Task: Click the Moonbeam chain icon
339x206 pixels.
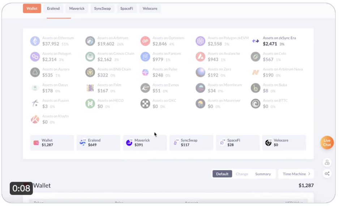Action: tap(201, 88)
